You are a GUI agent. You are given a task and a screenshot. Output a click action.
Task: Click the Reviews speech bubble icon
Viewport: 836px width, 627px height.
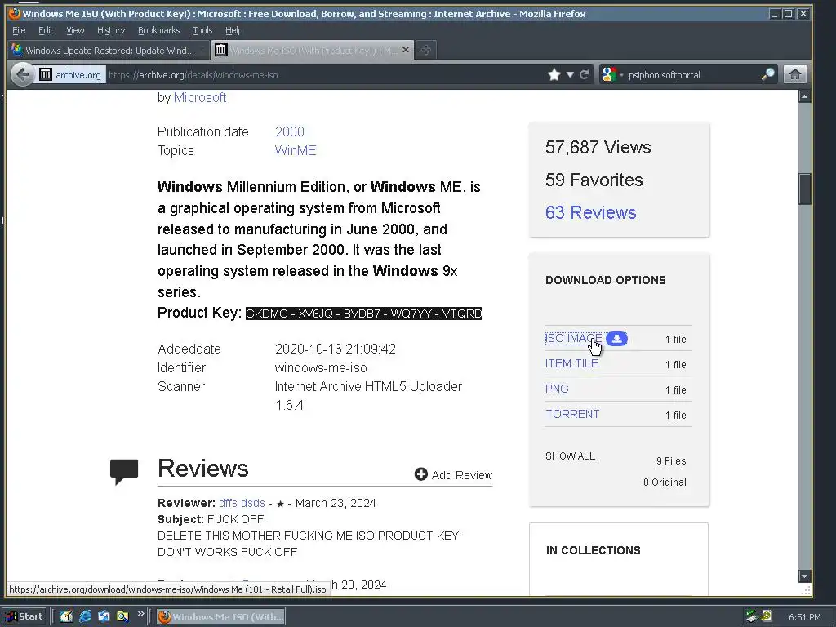(x=124, y=471)
